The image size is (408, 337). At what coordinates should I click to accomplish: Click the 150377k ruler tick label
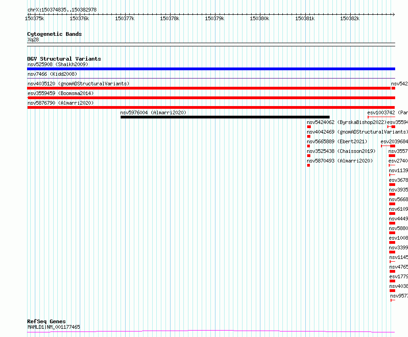pos(125,18)
